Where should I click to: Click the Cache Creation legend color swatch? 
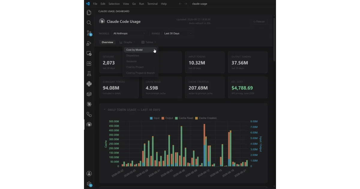196,118
